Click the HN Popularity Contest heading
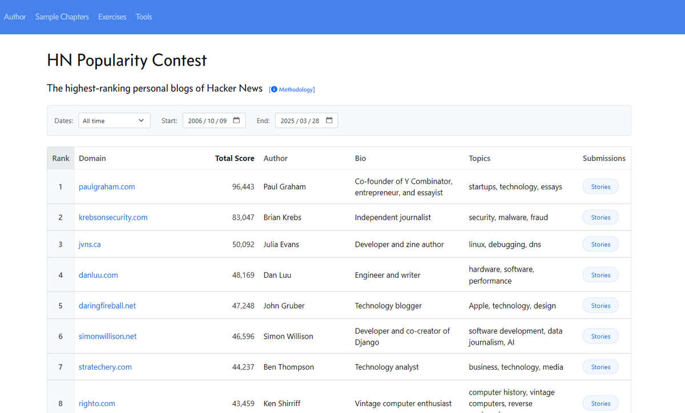Viewport: 685px width, 413px height. coord(127,60)
